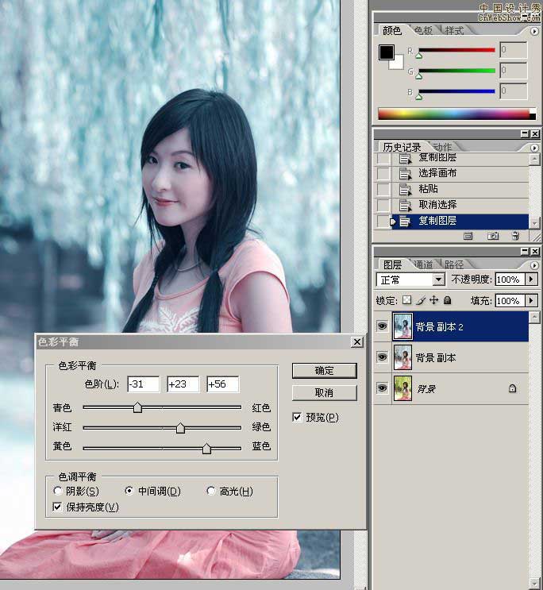Click create new document from state icon
The width and height of the screenshot is (543, 590).
click(x=468, y=236)
